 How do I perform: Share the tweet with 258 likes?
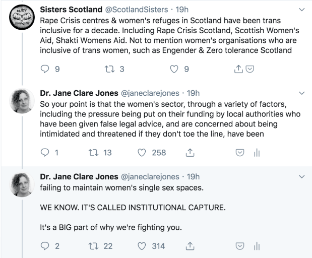pos(191,153)
